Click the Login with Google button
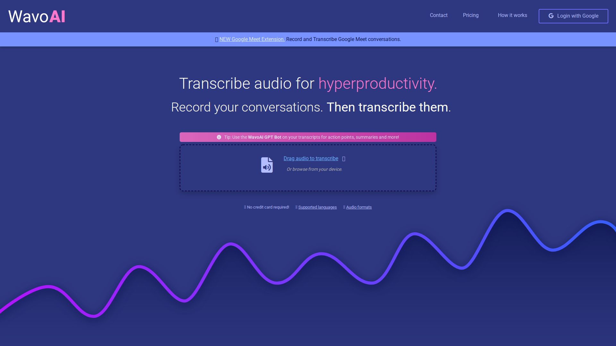 click(x=573, y=16)
